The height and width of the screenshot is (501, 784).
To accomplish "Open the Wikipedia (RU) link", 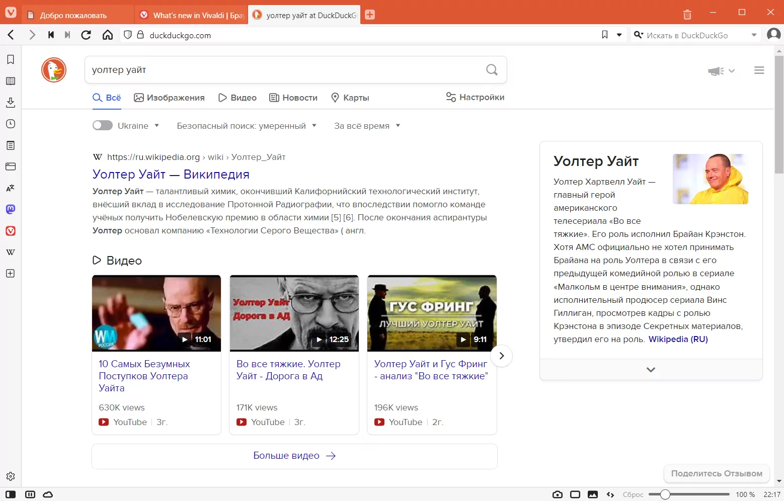I will [678, 339].
